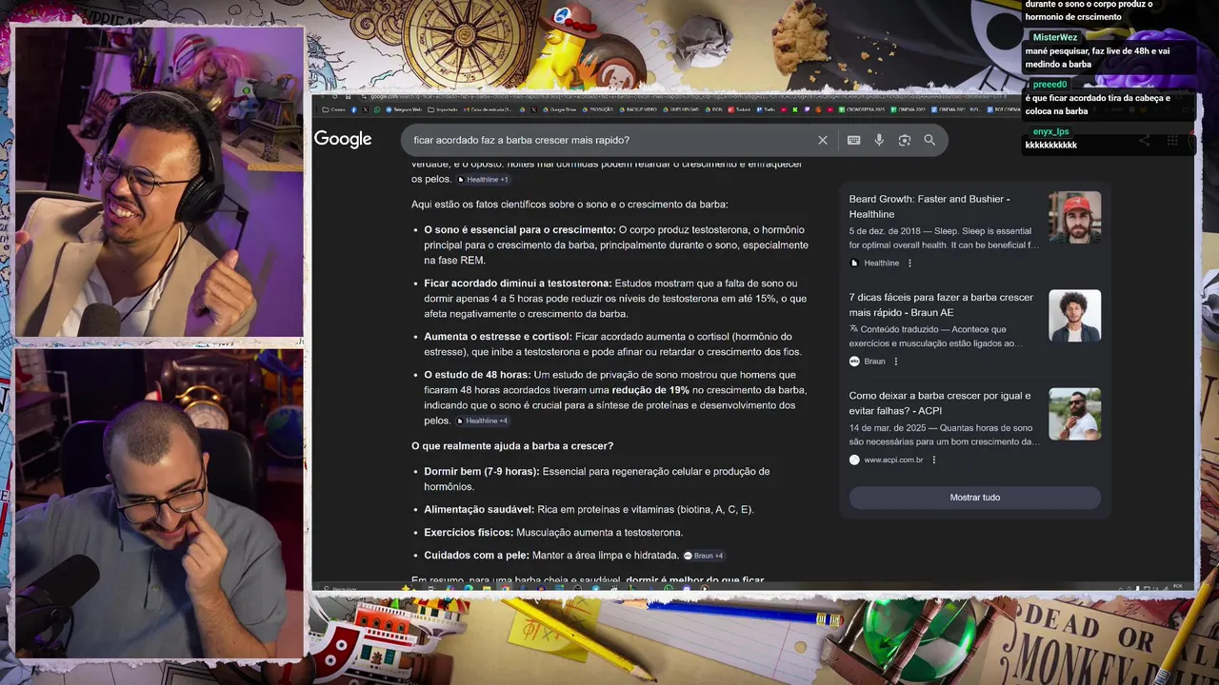This screenshot has height=685, width=1219.
Task: Click 'Aumenta o estresse e cortisol:' heading
Action: click(x=498, y=337)
